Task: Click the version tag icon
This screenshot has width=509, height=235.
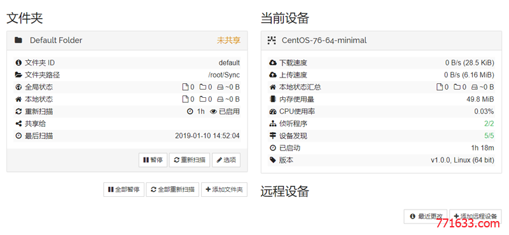Action: point(273,160)
